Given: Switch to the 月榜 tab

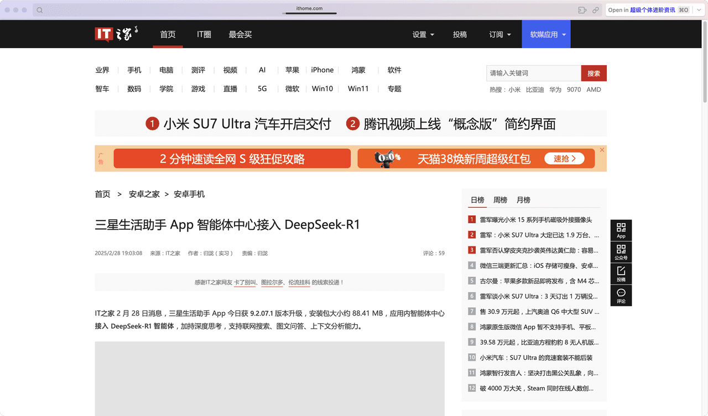Looking at the screenshot, I should click(x=523, y=200).
